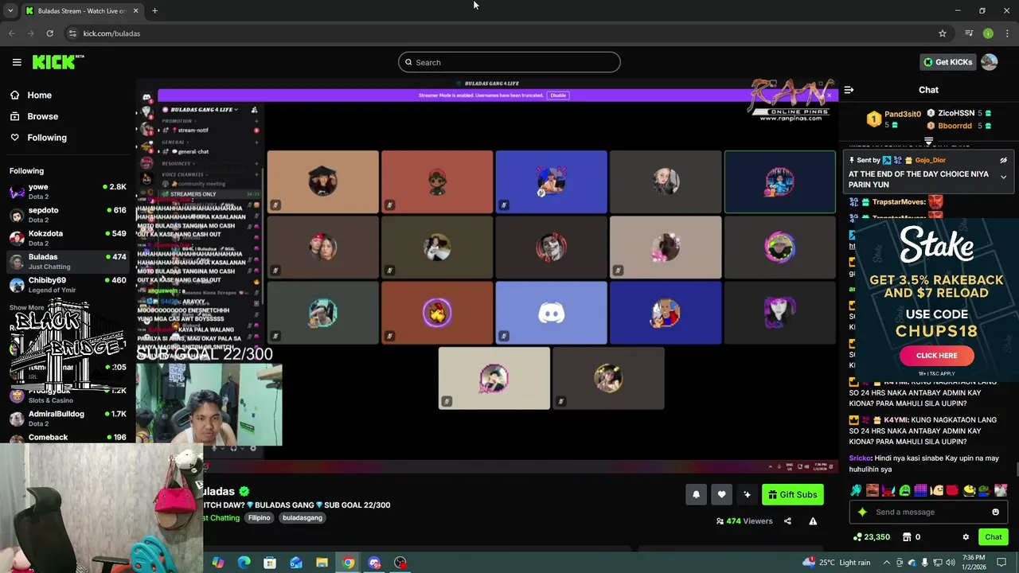Select the Pepe frog emote in quick emotes
1019x573 pixels.
pos(984,490)
